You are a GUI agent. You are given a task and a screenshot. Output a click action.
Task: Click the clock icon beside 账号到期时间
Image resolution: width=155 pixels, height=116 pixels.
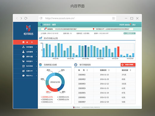click(x=76, y=65)
